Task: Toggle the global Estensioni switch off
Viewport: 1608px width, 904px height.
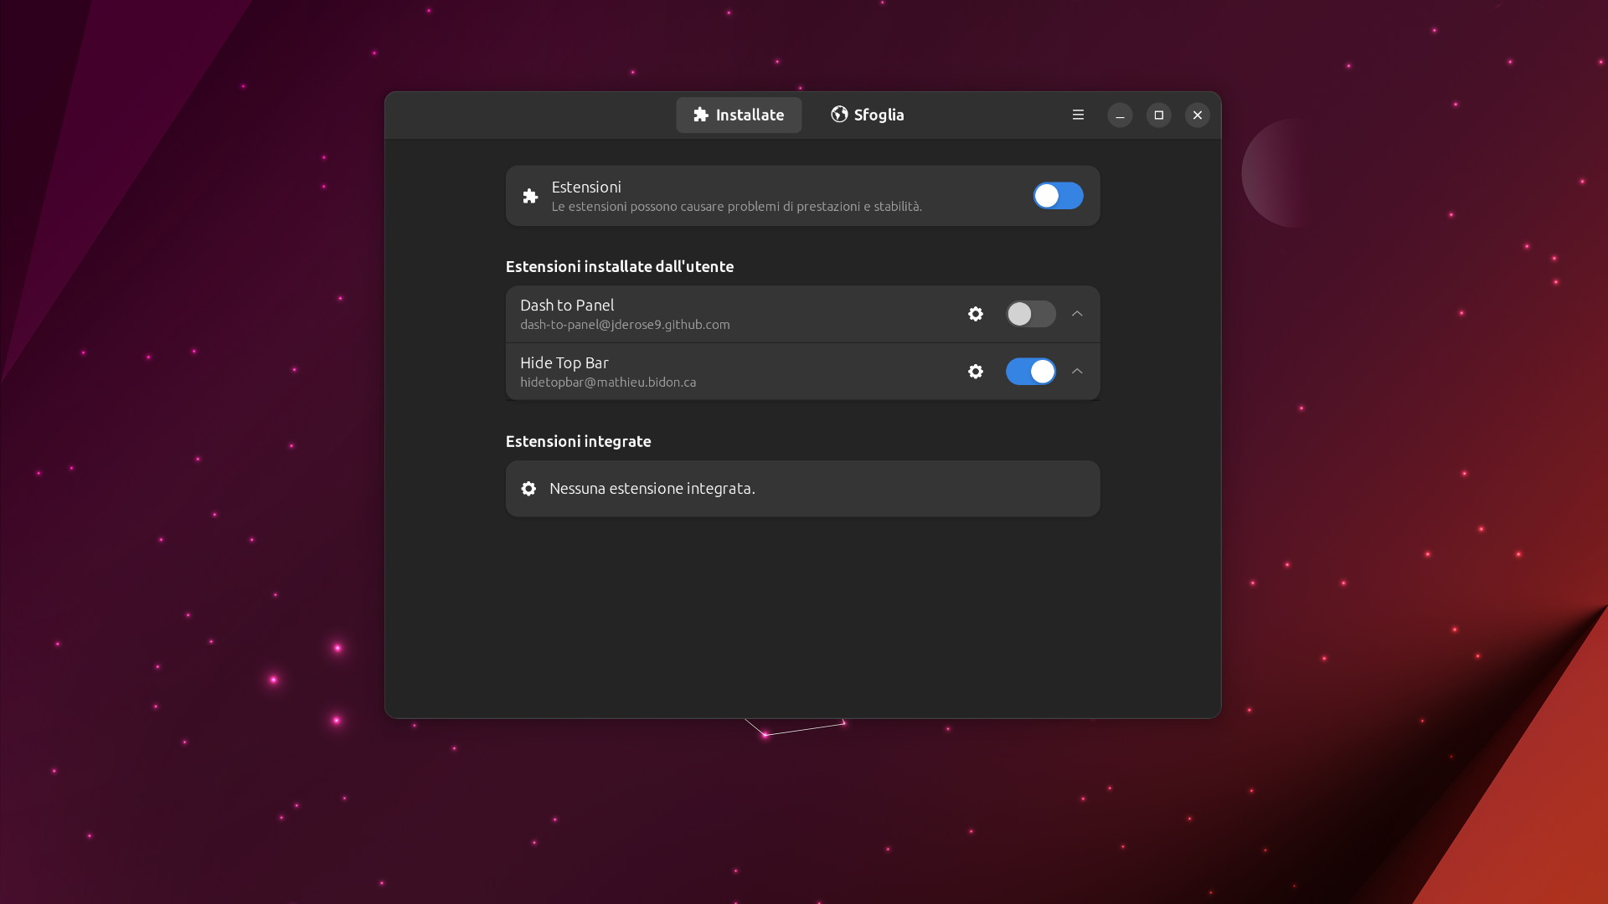Action: click(x=1058, y=196)
